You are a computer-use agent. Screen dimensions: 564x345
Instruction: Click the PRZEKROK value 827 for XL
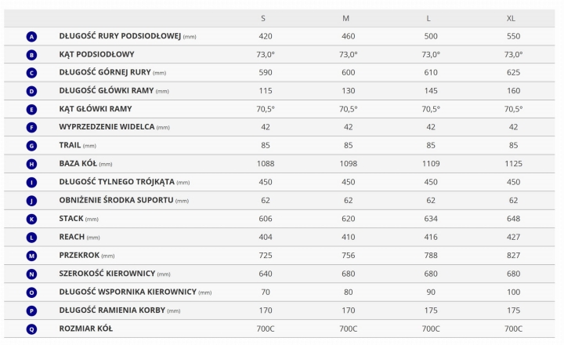pos(513,256)
